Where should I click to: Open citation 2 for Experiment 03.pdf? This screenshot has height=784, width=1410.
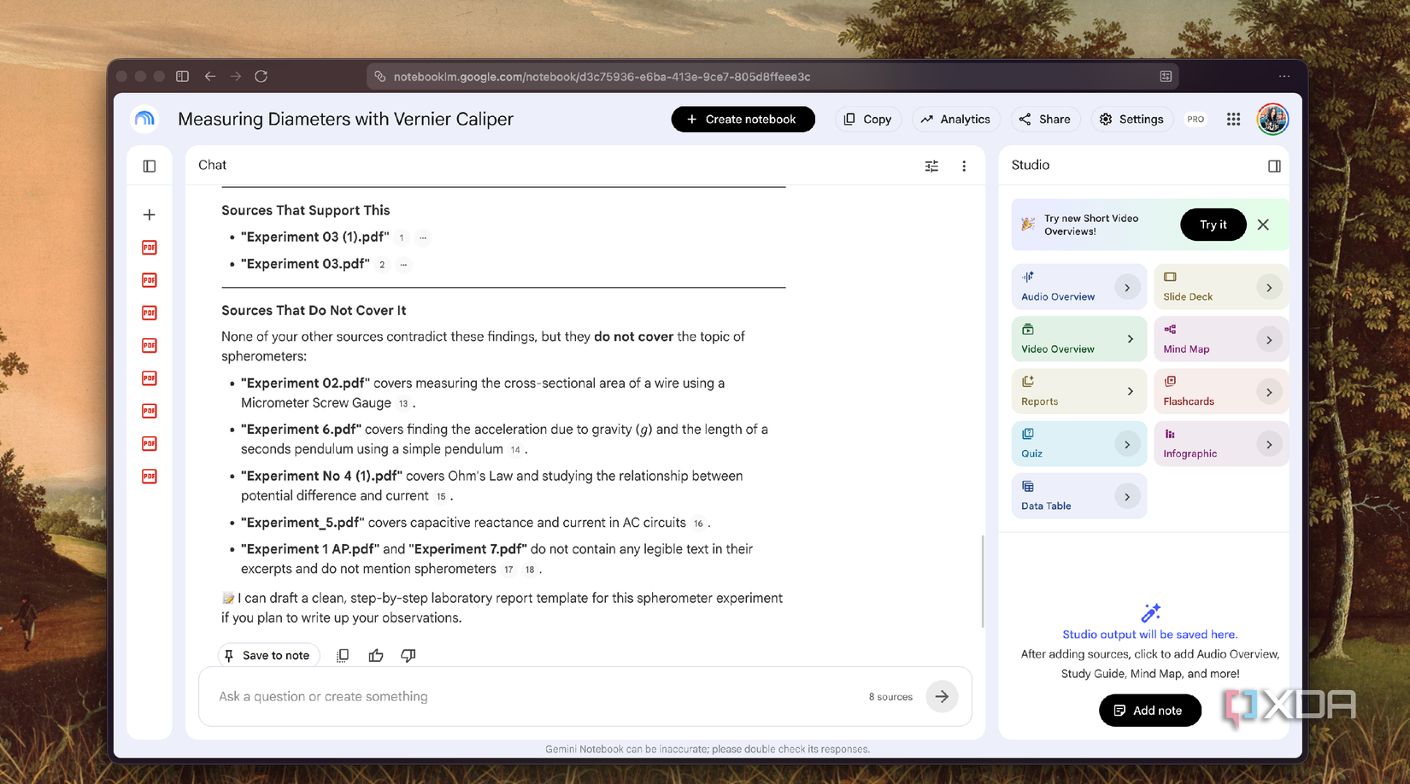382,265
